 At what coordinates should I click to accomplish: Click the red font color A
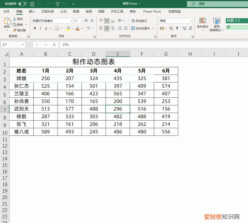(77, 28)
